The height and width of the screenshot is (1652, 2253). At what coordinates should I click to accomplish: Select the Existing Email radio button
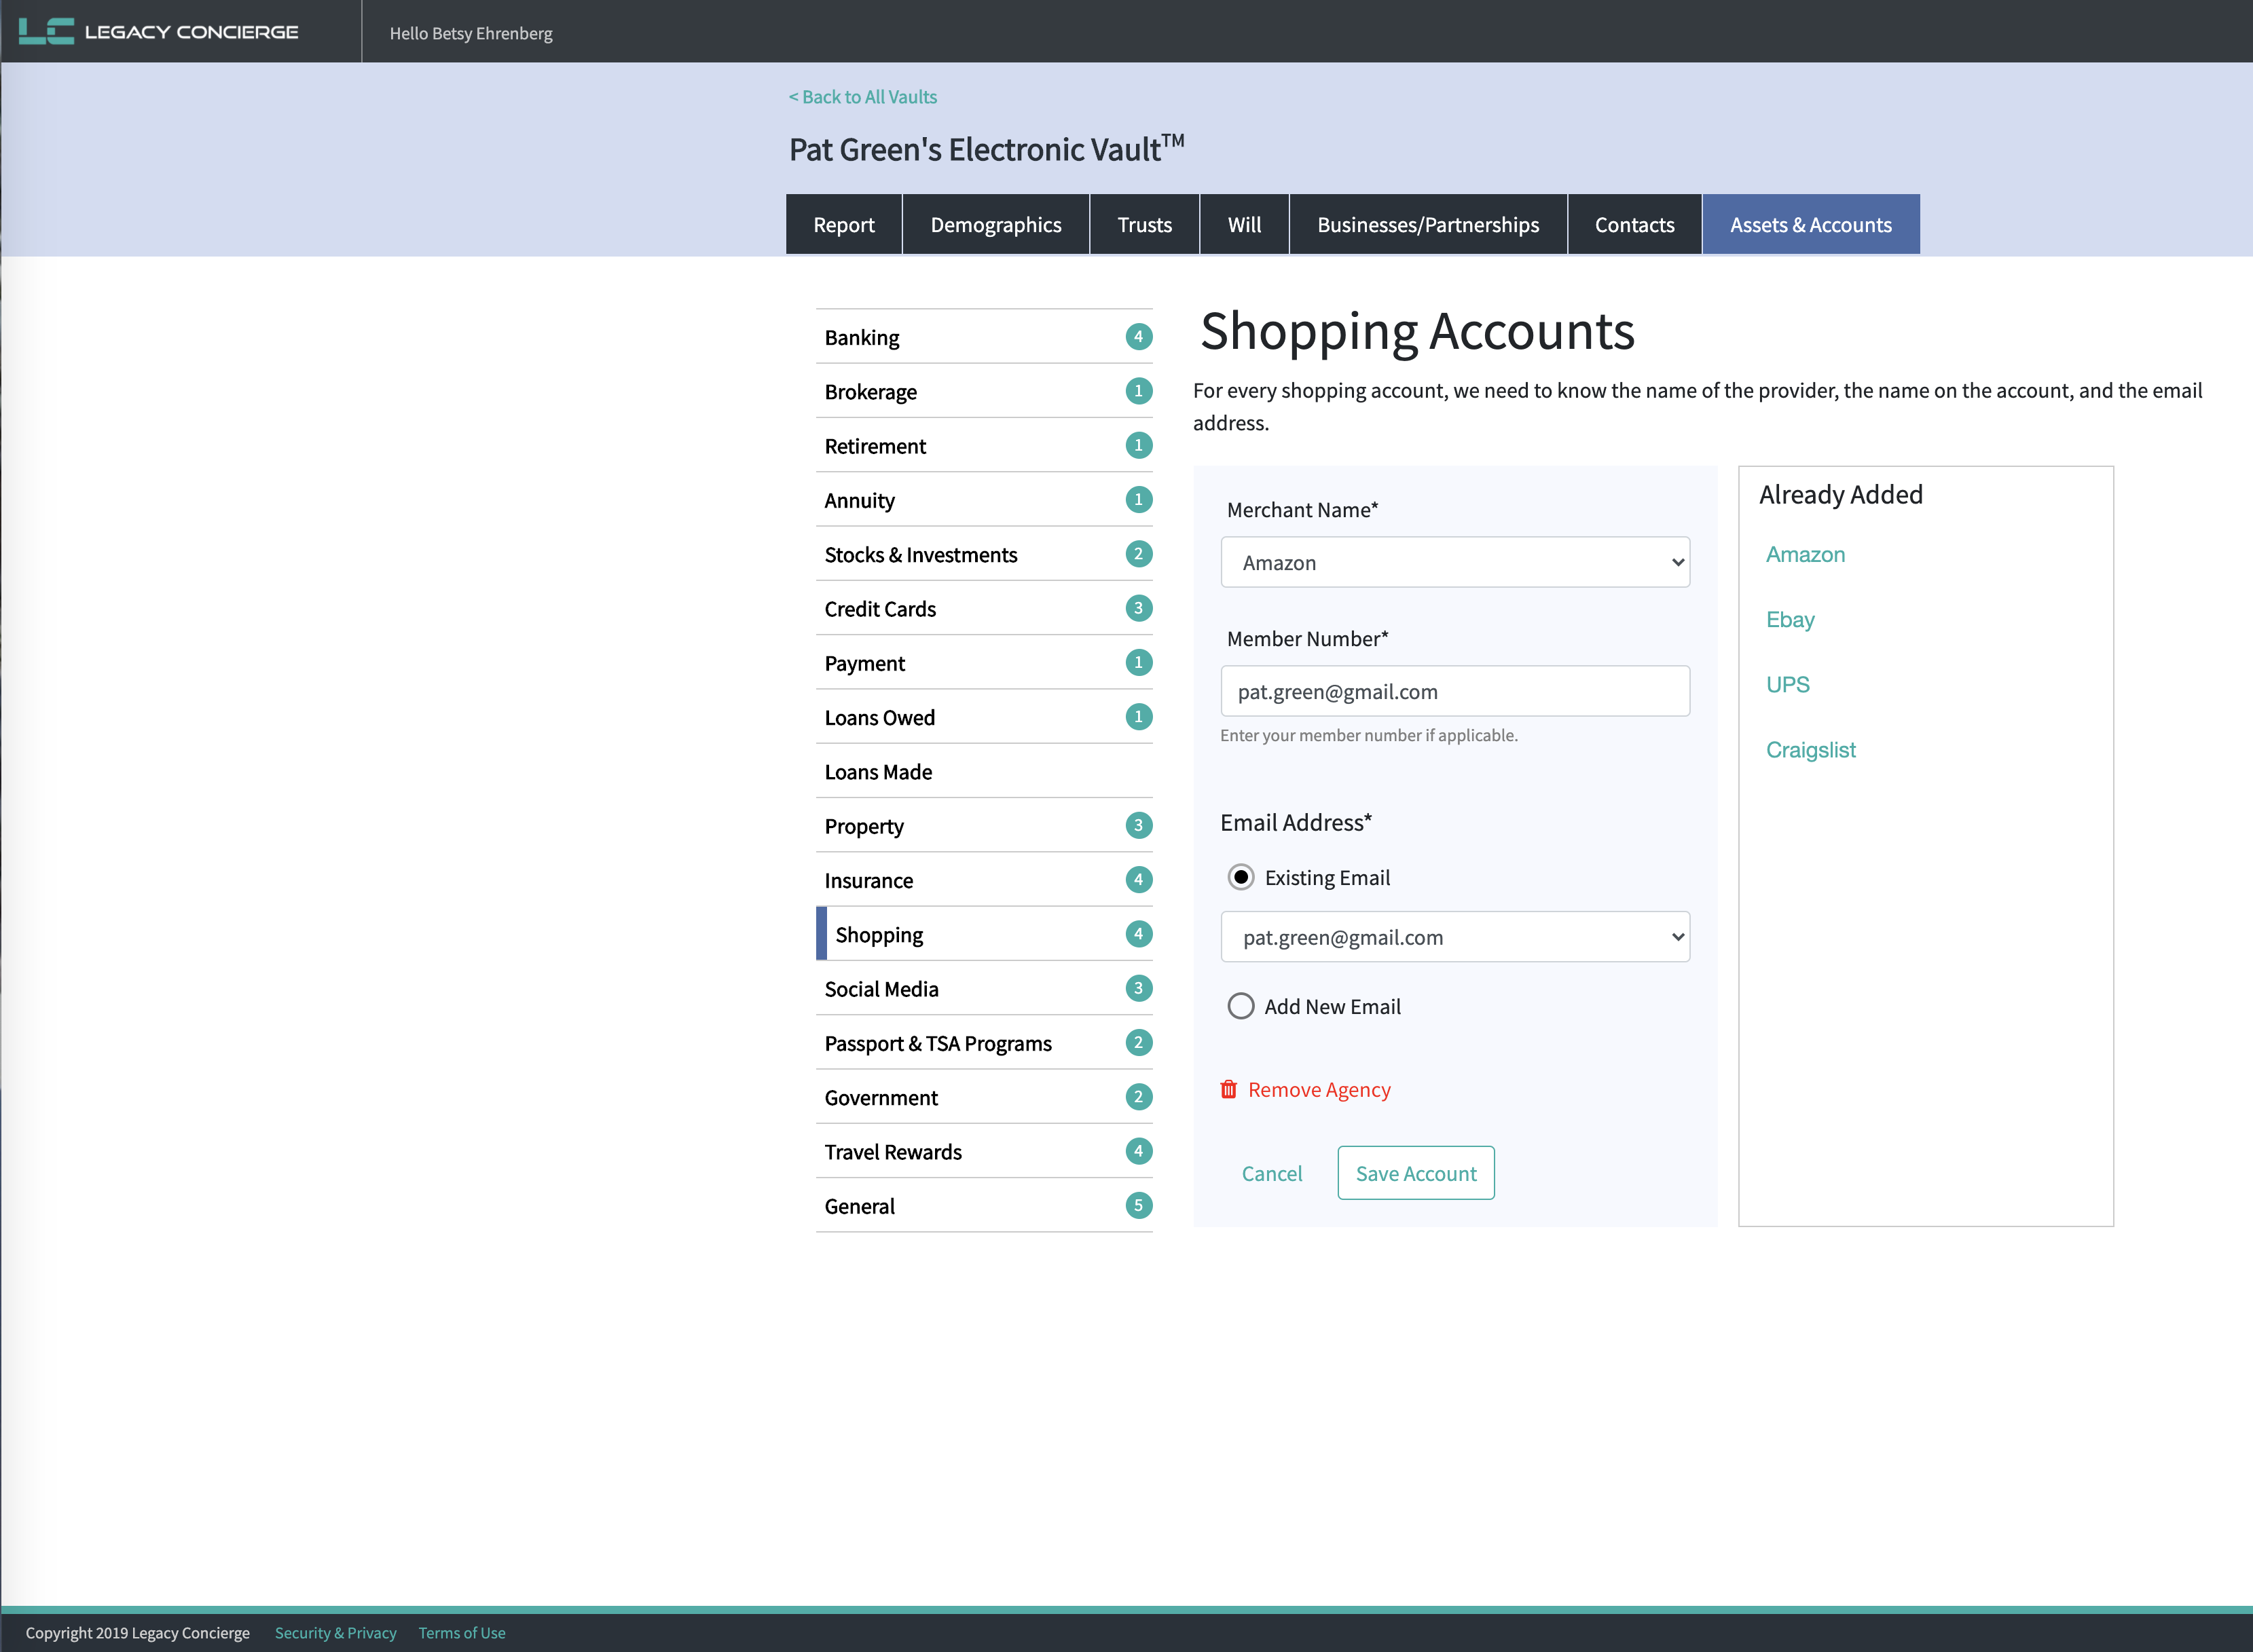point(1241,877)
